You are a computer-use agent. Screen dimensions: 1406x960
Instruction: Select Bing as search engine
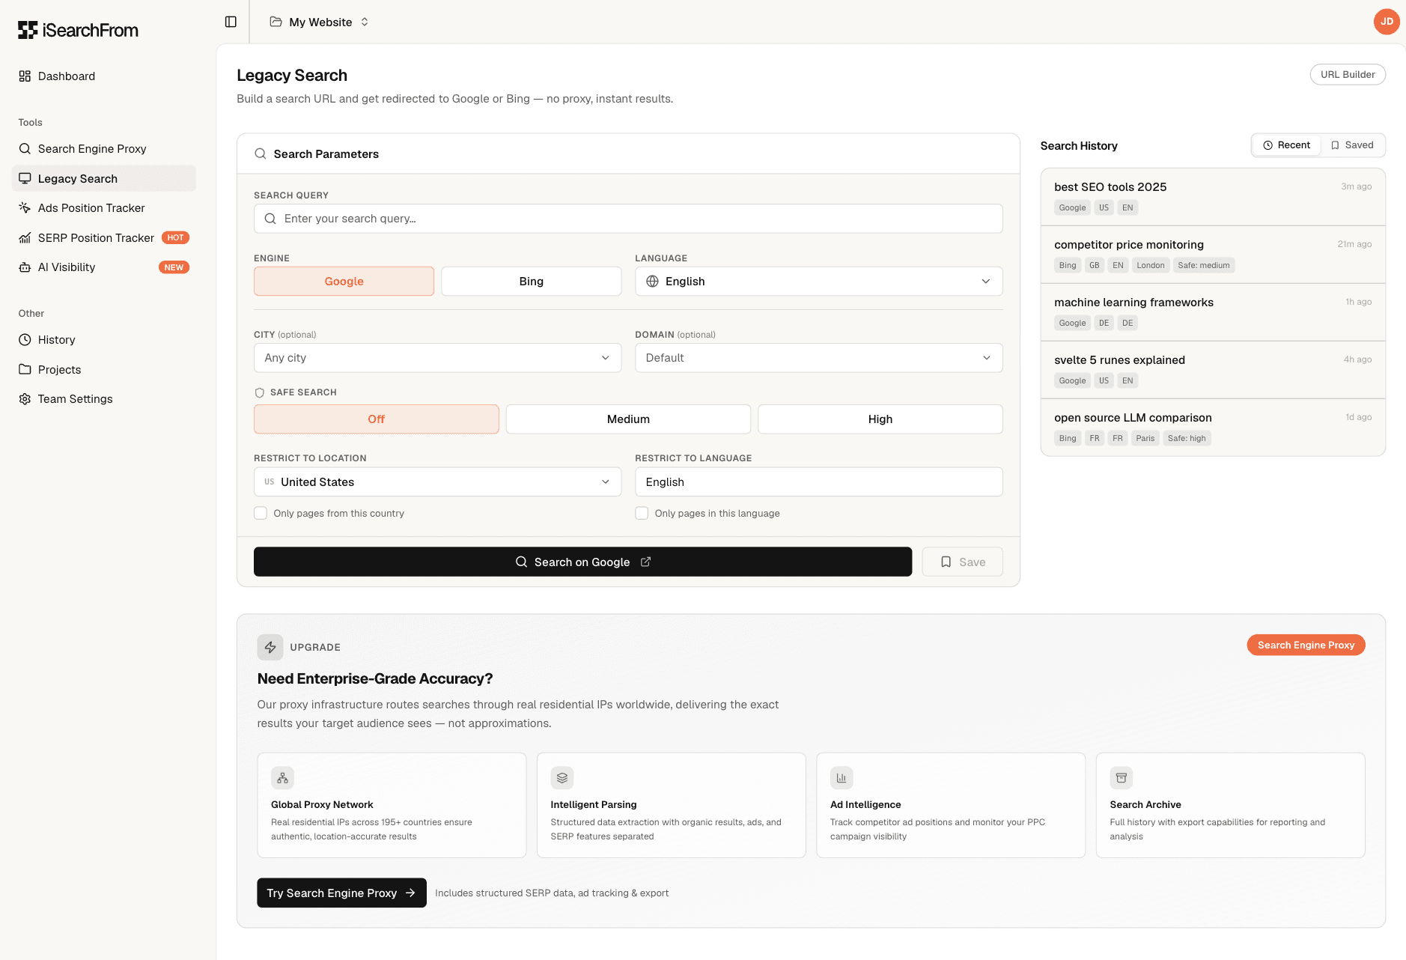click(x=532, y=282)
